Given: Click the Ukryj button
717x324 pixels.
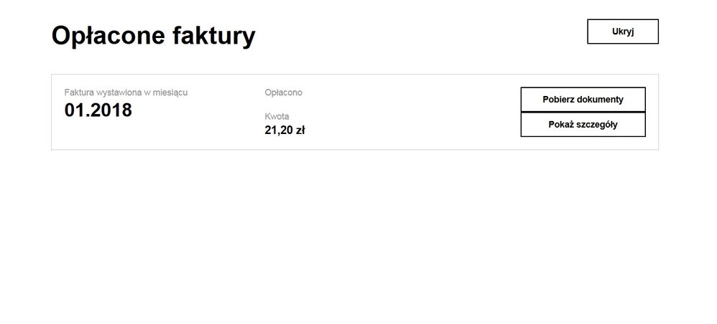Looking at the screenshot, I should pos(622,32).
